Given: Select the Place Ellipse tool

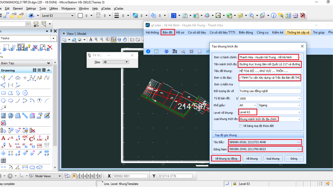Looking at the screenshot, I should (11, 100).
